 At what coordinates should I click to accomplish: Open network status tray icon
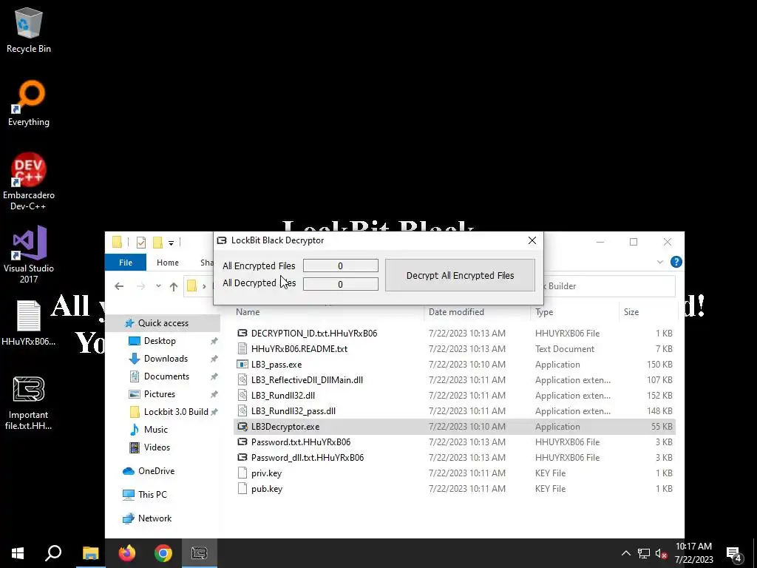644,553
